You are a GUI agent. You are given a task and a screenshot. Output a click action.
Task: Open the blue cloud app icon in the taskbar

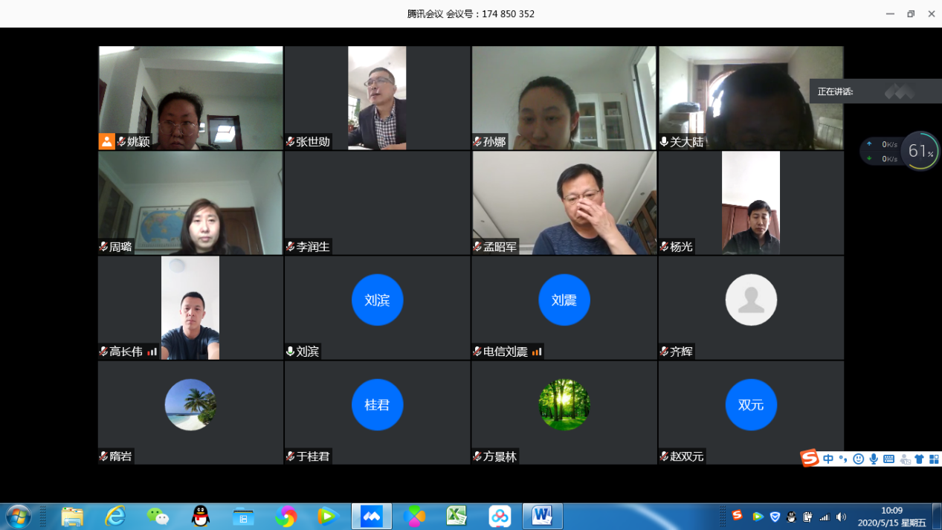pos(500,516)
